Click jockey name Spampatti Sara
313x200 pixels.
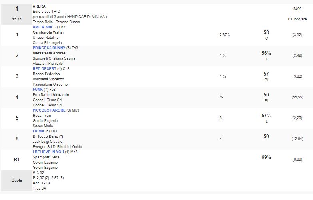(46, 157)
